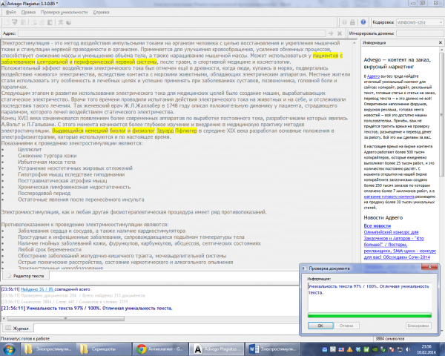Switch to Chrome Антиплагиат taskbar button
This screenshot has width=445, height=356.
(161, 349)
